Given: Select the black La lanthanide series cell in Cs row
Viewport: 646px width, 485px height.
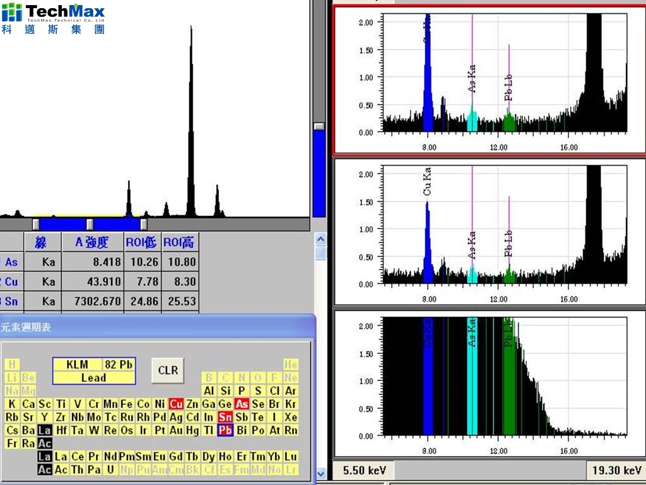Looking at the screenshot, I should tap(45, 430).
